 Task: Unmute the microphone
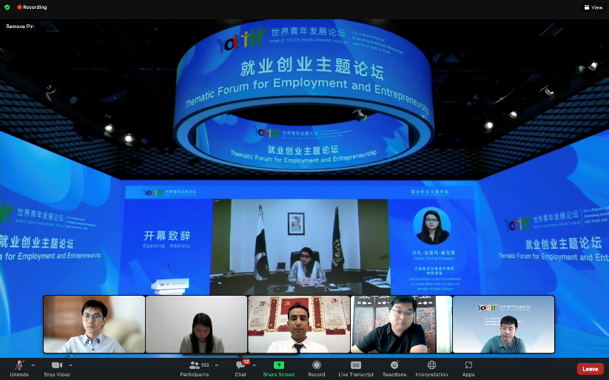coord(19,368)
